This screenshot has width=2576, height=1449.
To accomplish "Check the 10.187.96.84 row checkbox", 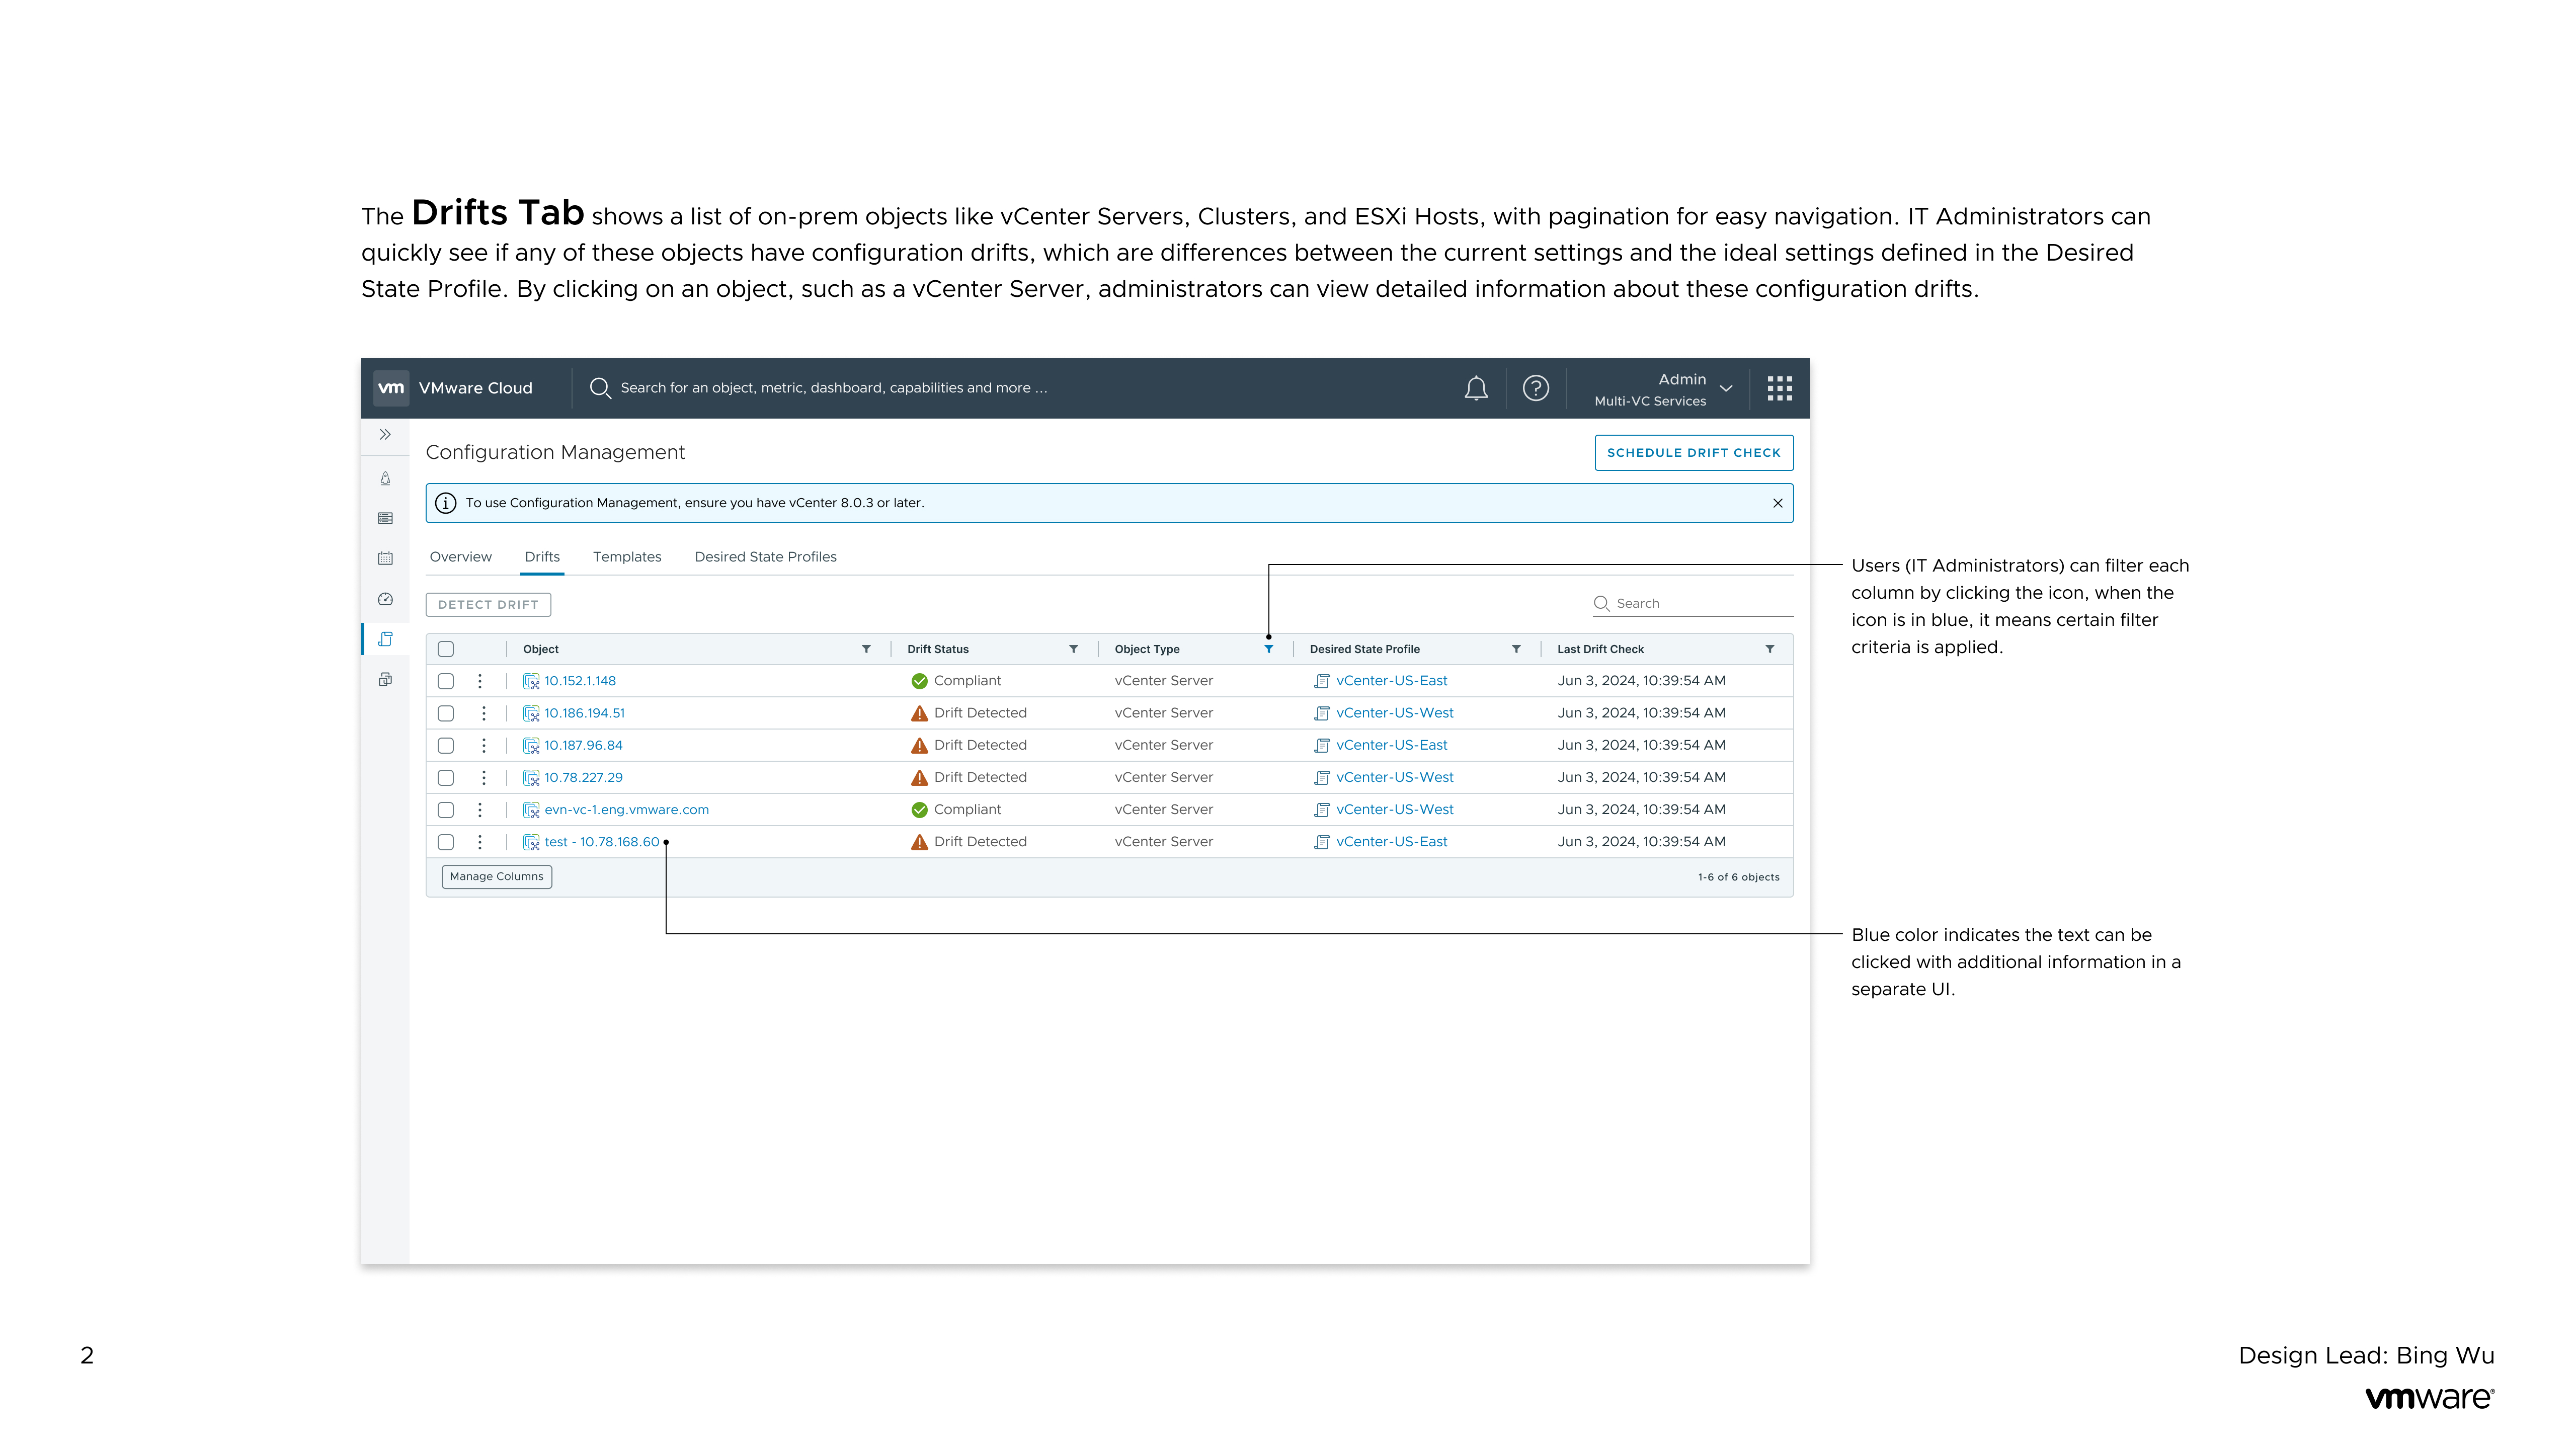I will 446,746.
